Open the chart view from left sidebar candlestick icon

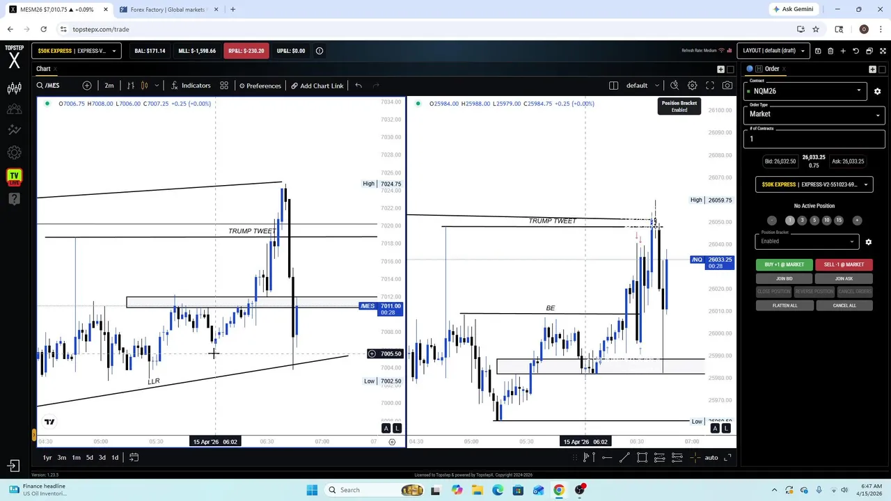(x=14, y=88)
